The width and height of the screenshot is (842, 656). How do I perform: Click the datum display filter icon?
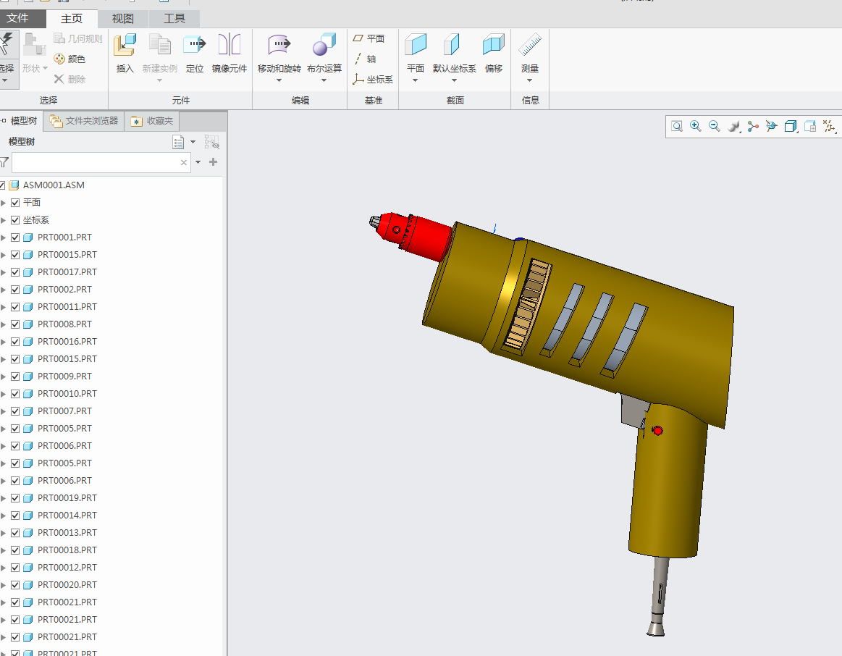tap(830, 127)
